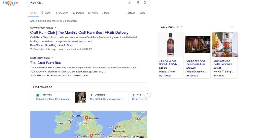Open the JOIN THE CLUB sitelink

pos(39,76)
